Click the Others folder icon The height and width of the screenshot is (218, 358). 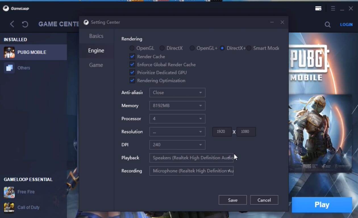(x=9, y=68)
